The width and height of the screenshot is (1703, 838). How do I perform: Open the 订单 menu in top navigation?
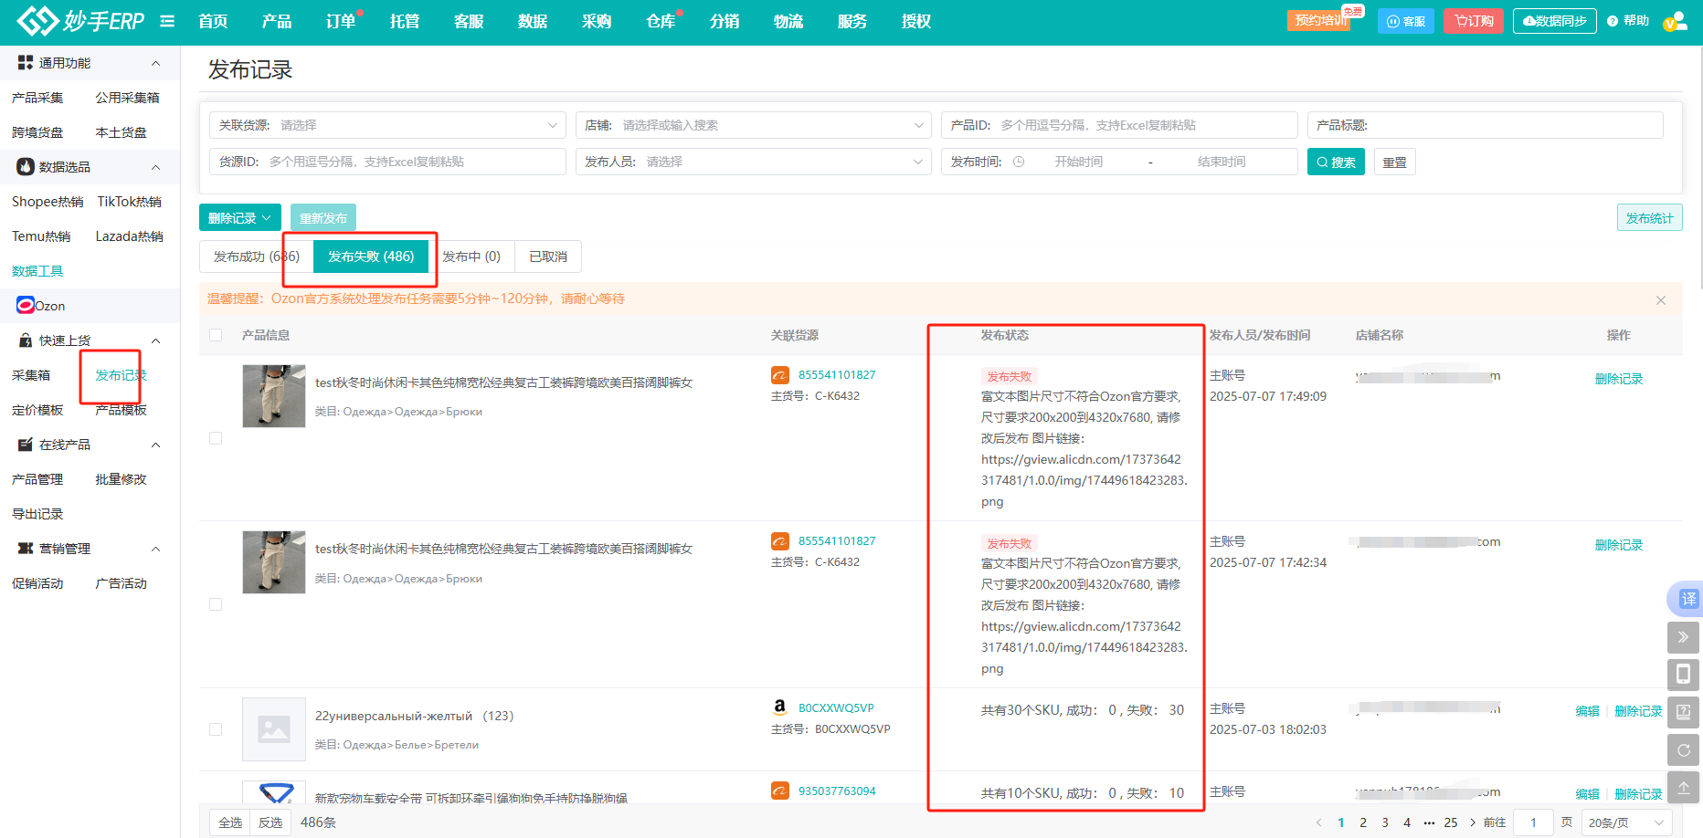[341, 21]
